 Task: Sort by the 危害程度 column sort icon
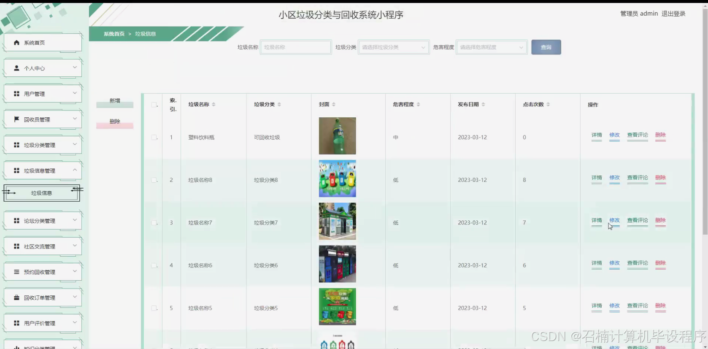point(418,104)
